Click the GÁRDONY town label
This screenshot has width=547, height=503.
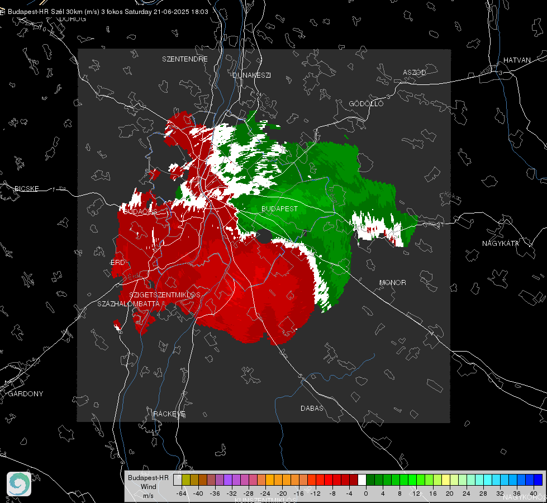(x=26, y=394)
